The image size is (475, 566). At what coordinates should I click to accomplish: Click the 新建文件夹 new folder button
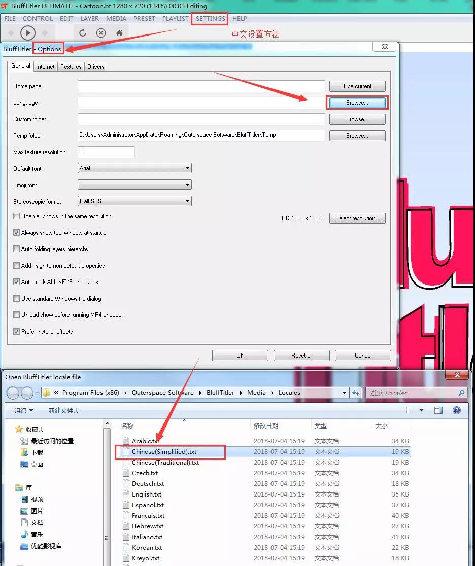(x=63, y=410)
